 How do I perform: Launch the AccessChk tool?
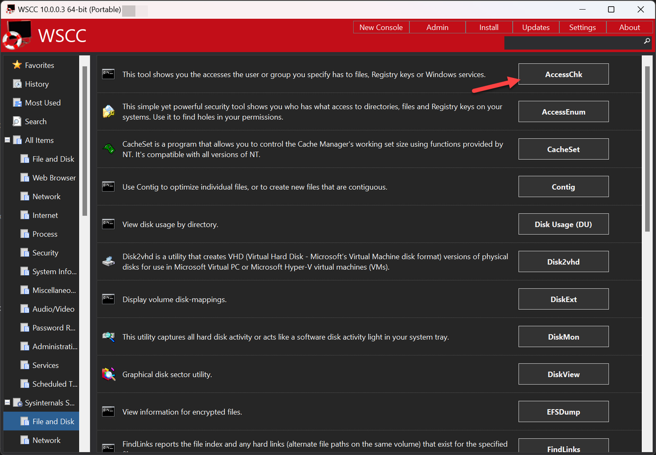[x=563, y=74]
